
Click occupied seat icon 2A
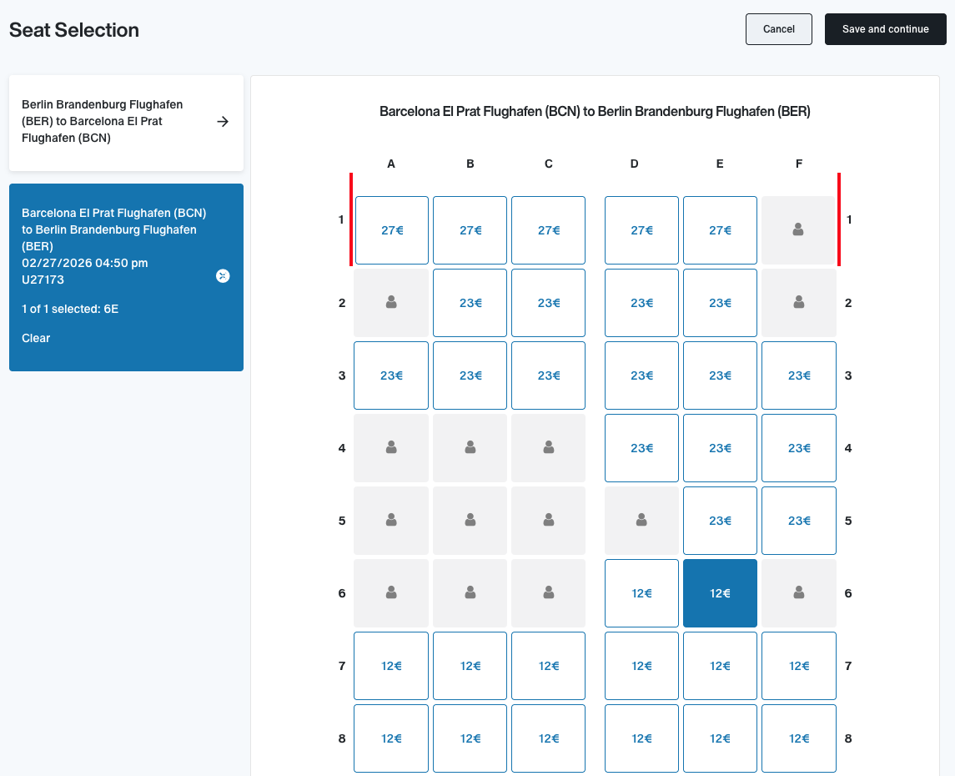pyautogui.click(x=391, y=303)
